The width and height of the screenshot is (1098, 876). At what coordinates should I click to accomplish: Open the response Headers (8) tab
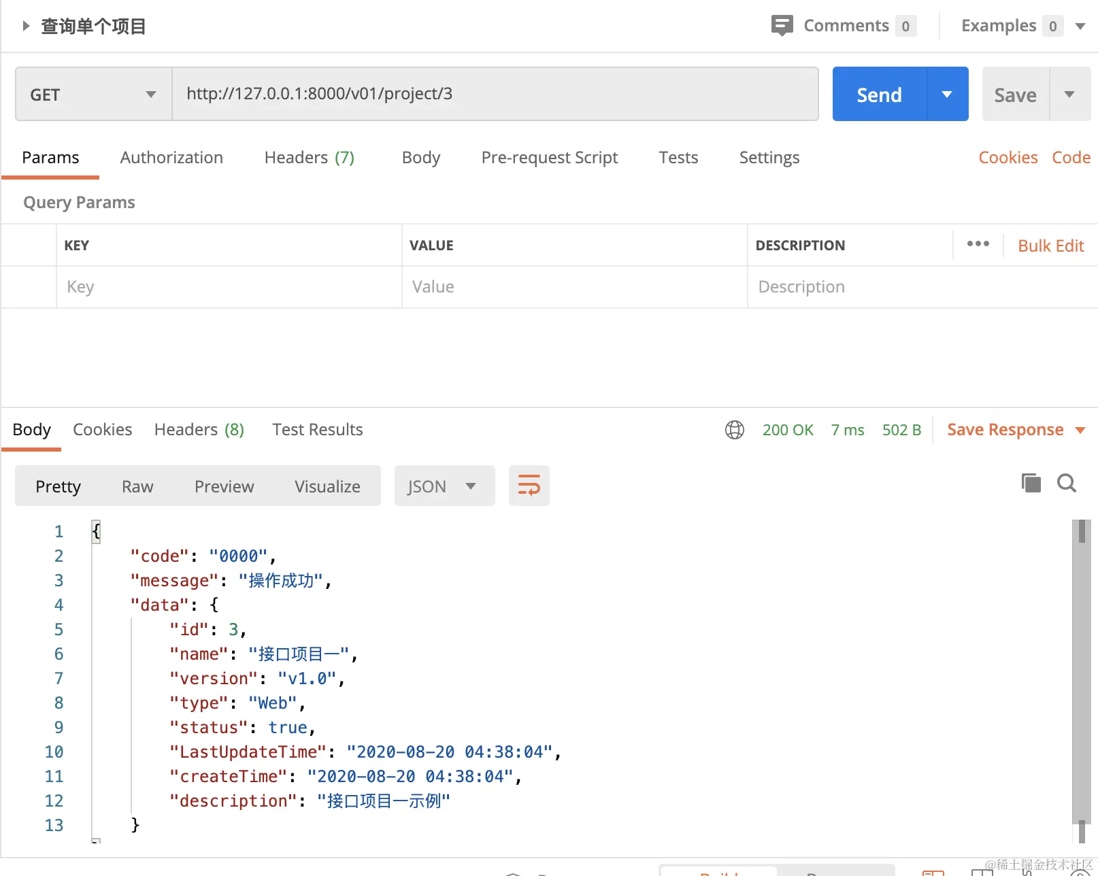pyautogui.click(x=199, y=430)
